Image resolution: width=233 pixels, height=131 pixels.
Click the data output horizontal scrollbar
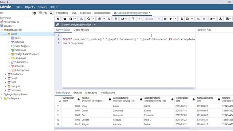click(x=122, y=128)
